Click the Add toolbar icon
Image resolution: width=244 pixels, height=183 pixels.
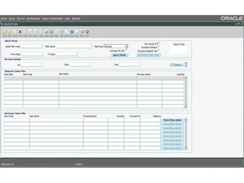click(5, 32)
